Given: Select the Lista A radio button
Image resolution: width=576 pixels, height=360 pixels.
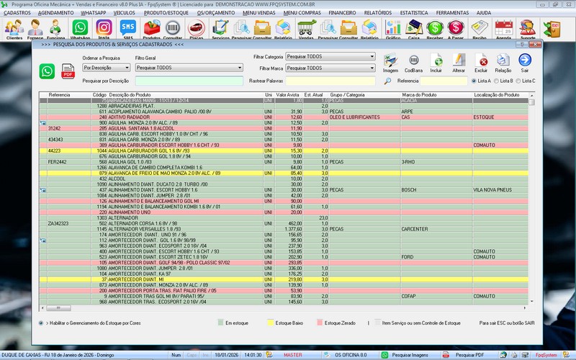Looking at the screenshot, I should tap(473, 81).
